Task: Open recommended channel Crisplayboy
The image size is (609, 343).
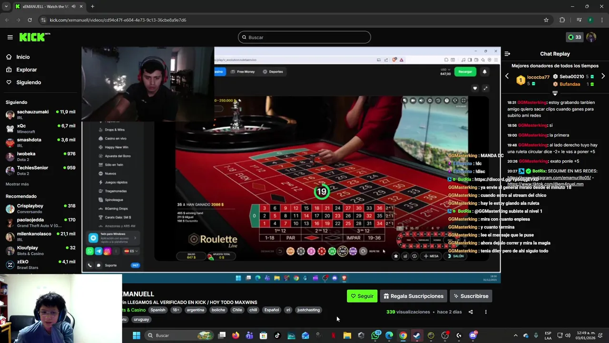Action: click(40, 209)
